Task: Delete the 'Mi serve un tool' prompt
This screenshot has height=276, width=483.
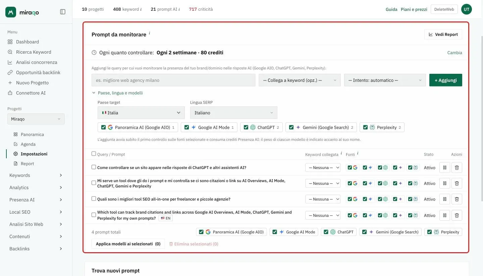Action: 457,183
